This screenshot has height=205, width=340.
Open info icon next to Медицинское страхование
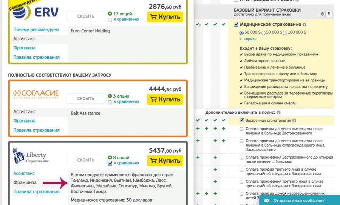(304, 24)
